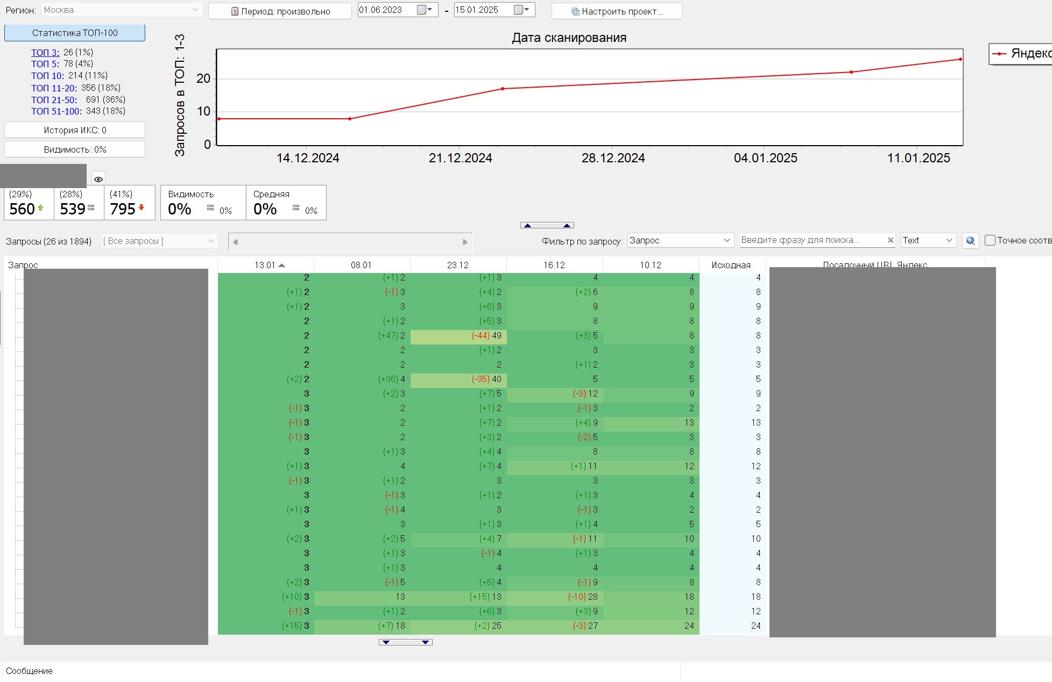Open the filter type dropdown 'Запрос'
The width and height of the screenshot is (1052, 682).
(681, 240)
